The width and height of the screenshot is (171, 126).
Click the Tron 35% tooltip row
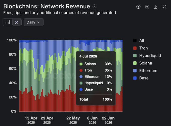tap(96, 70)
